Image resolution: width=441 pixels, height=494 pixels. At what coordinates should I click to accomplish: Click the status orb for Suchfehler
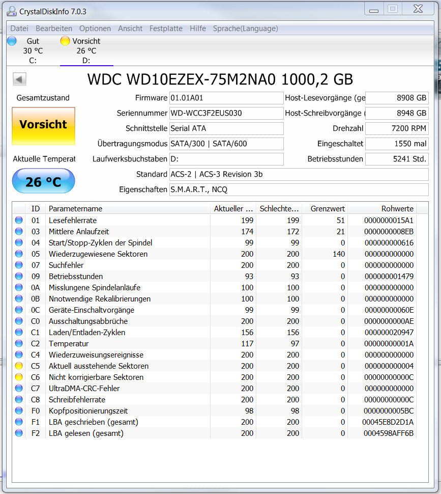point(19,265)
